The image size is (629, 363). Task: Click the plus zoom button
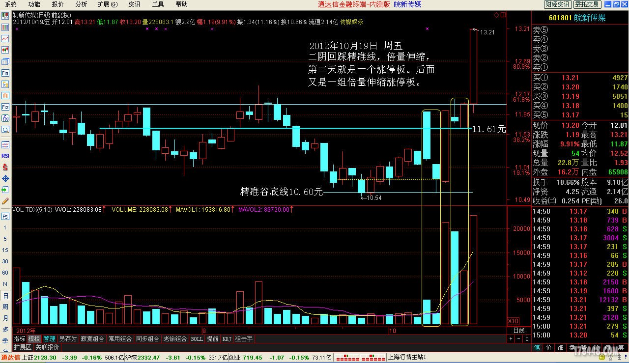click(x=511, y=338)
